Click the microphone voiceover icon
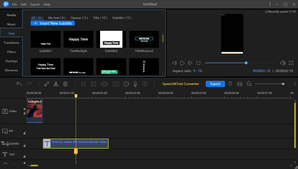Screen dimensions: 298x169 pos(135,84)
